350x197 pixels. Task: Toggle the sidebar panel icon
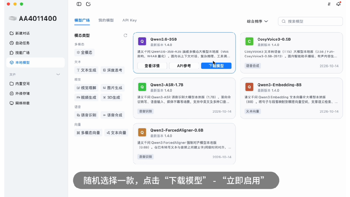point(79,4)
